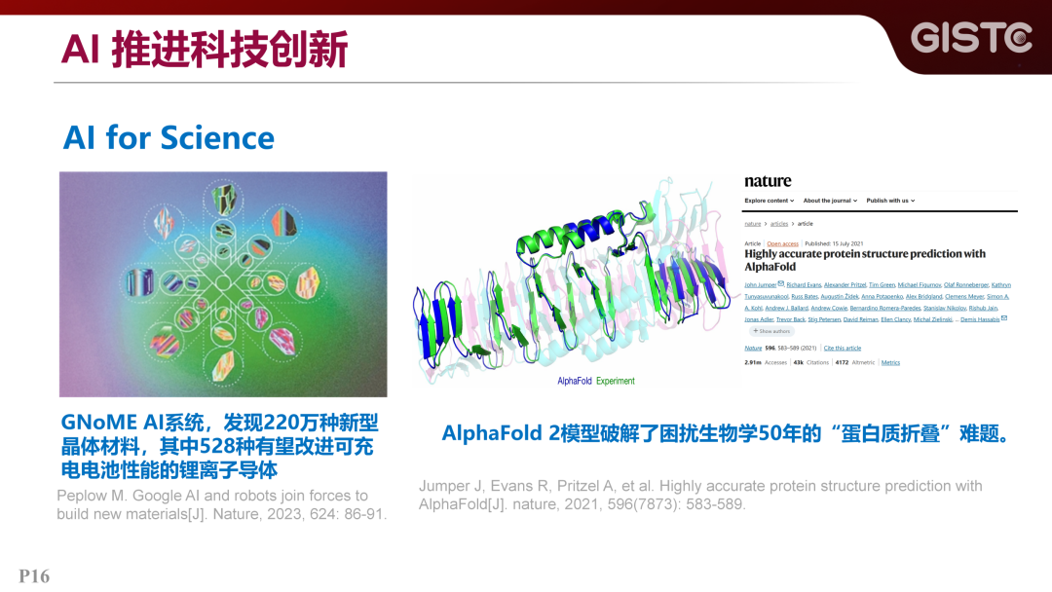Image resolution: width=1052 pixels, height=592 pixels.
Task: Click the 43k Citations count
Action: pos(810,363)
